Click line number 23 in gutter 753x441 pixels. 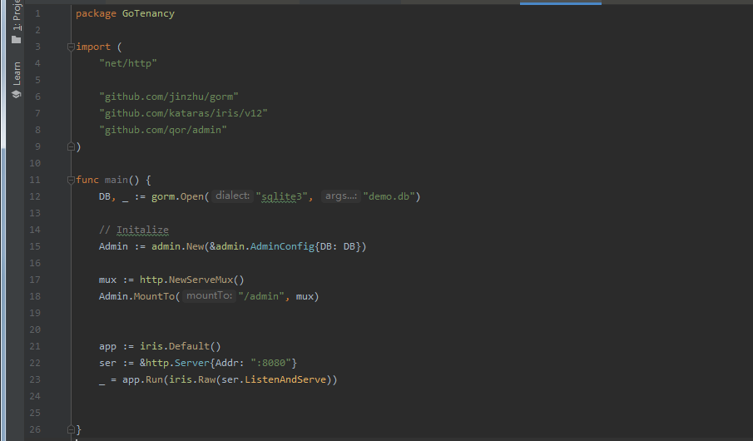pyautogui.click(x=35, y=379)
